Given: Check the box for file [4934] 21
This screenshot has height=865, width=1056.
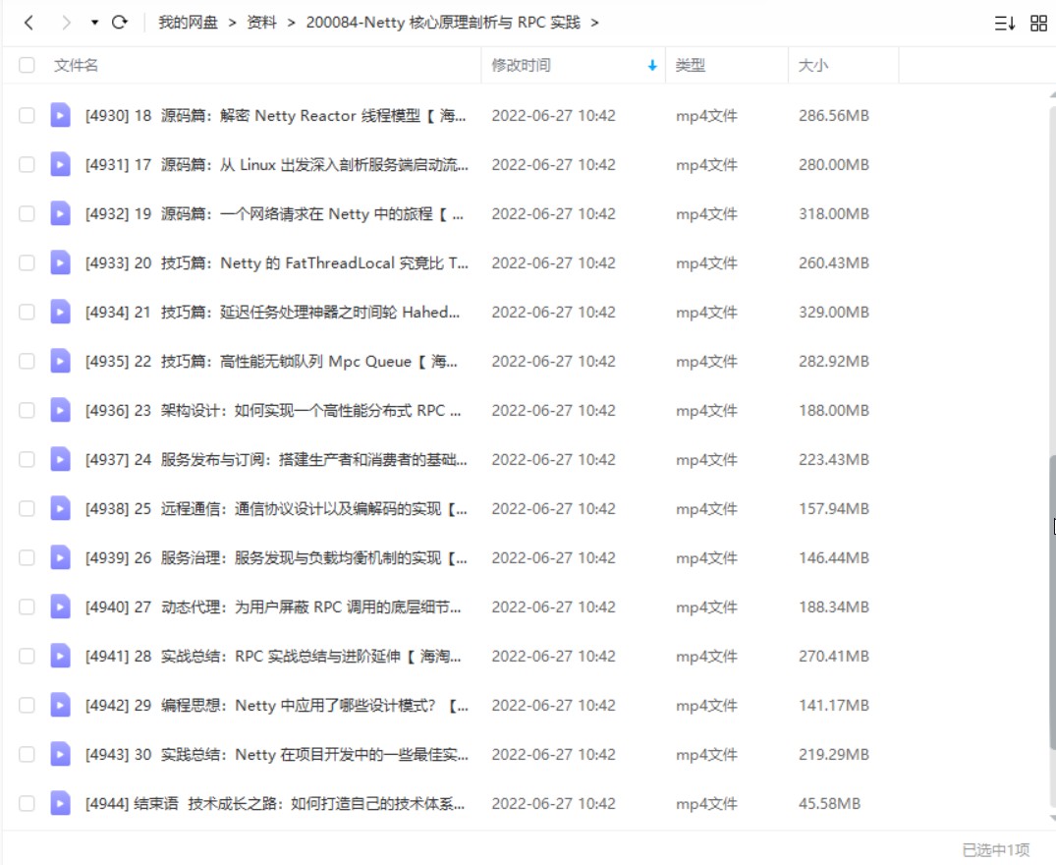Looking at the screenshot, I should pos(27,312).
